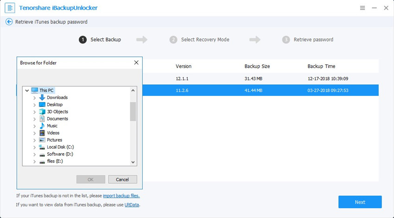Click Retrieve iTunes backup password title text
Image resolution: width=394 pixels, height=218 pixels.
[51, 22]
